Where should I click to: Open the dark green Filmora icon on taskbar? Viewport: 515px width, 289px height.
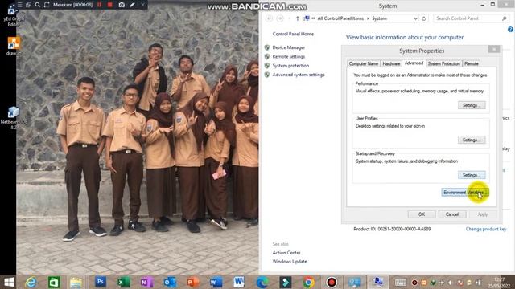coord(285,282)
